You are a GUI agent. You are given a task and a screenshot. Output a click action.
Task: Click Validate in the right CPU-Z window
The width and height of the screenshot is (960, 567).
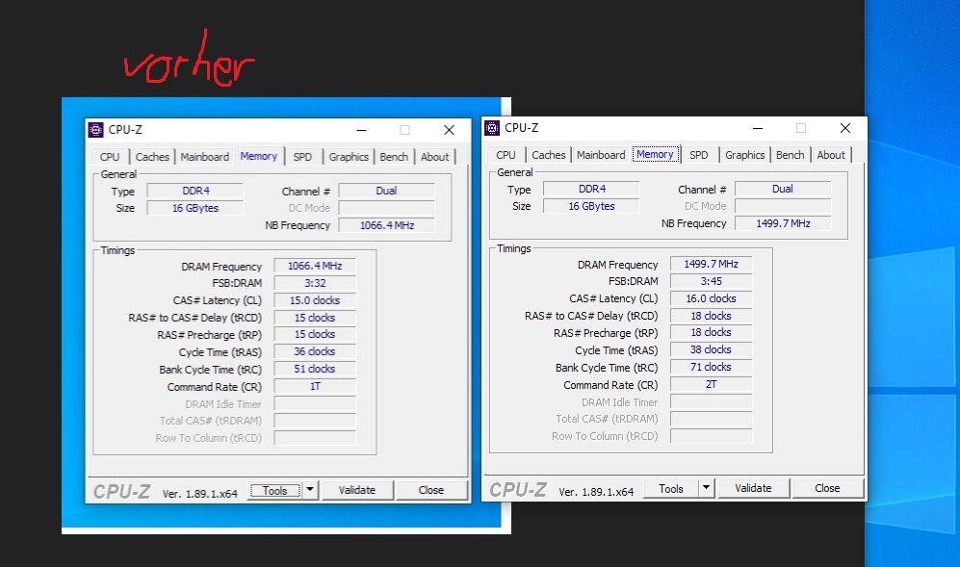753,488
